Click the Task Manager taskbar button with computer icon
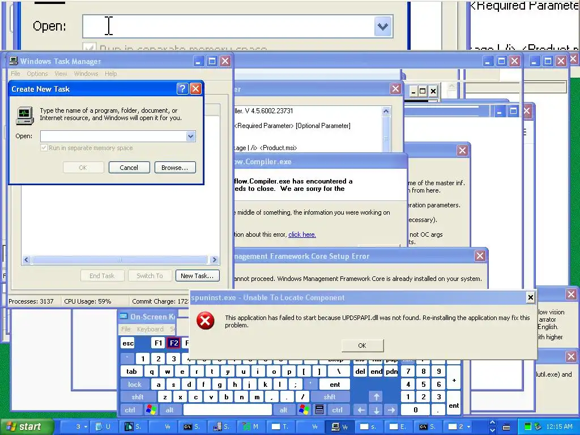This screenshot has height=435, width=580. pyautogui.click(x=340, y=427)
